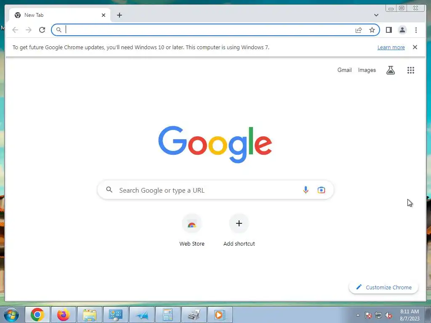Click the Google logo
The width and height of the screenshot is (431, 323).
(x=215, y=144)
